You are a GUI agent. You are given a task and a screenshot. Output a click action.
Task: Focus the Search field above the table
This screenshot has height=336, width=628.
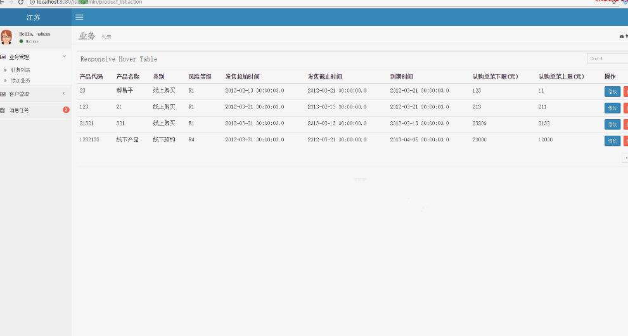click(608, 58)
